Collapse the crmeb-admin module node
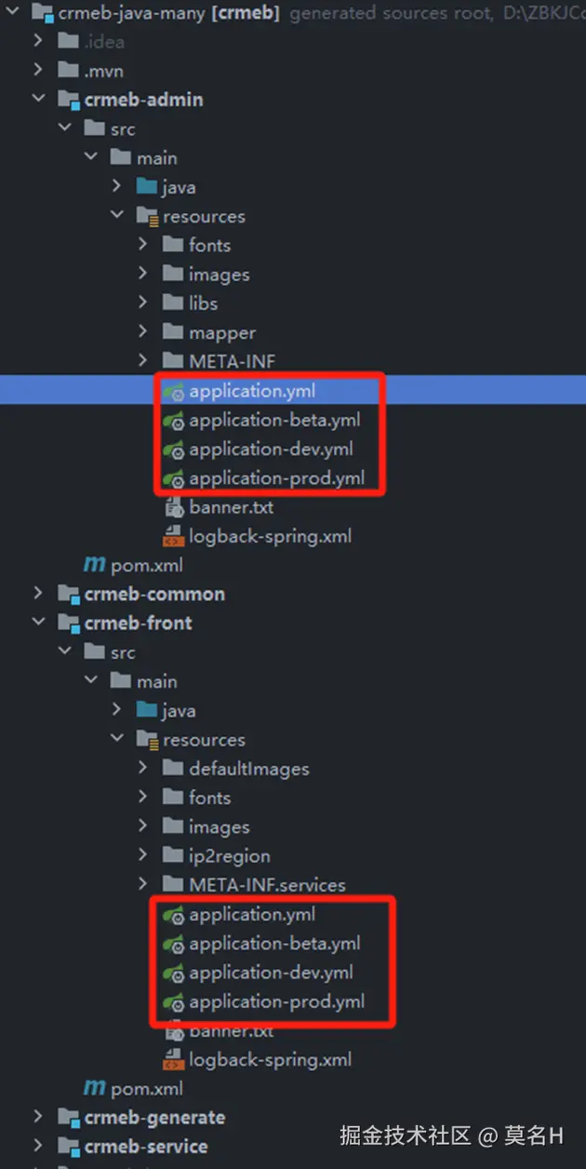Viewport: 586px width, 1169px height. (37, 100)
